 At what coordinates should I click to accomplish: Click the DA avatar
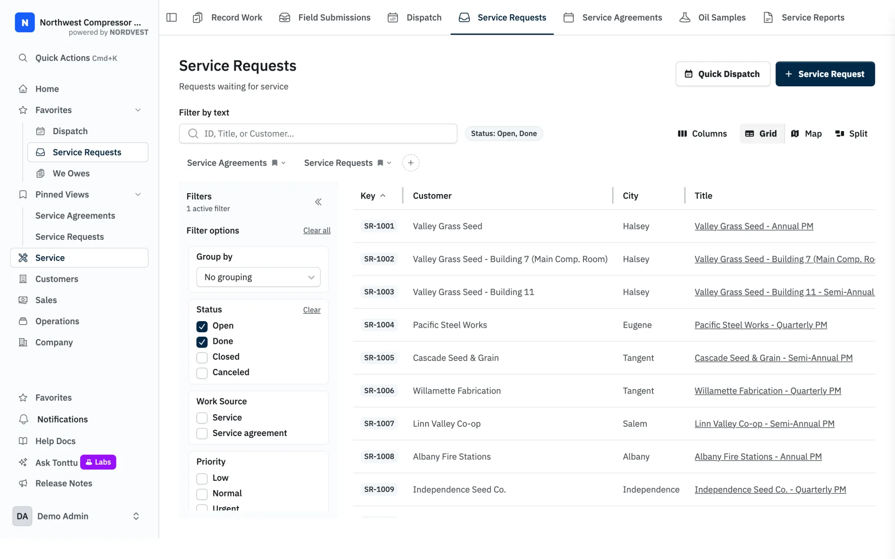point(22,516)
